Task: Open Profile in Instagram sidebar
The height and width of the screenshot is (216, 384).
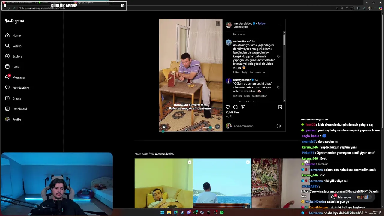Action: [13, 119]
